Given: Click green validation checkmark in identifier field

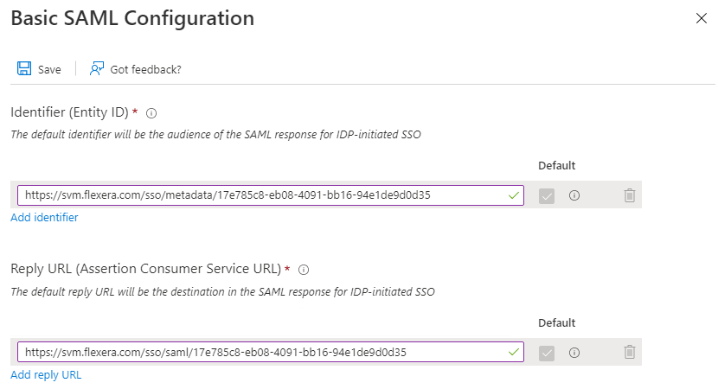Looking at the screenshot, I should pos(514,196).
